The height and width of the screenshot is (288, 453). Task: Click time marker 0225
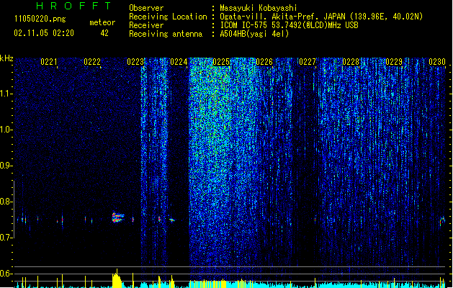(221, 62)
